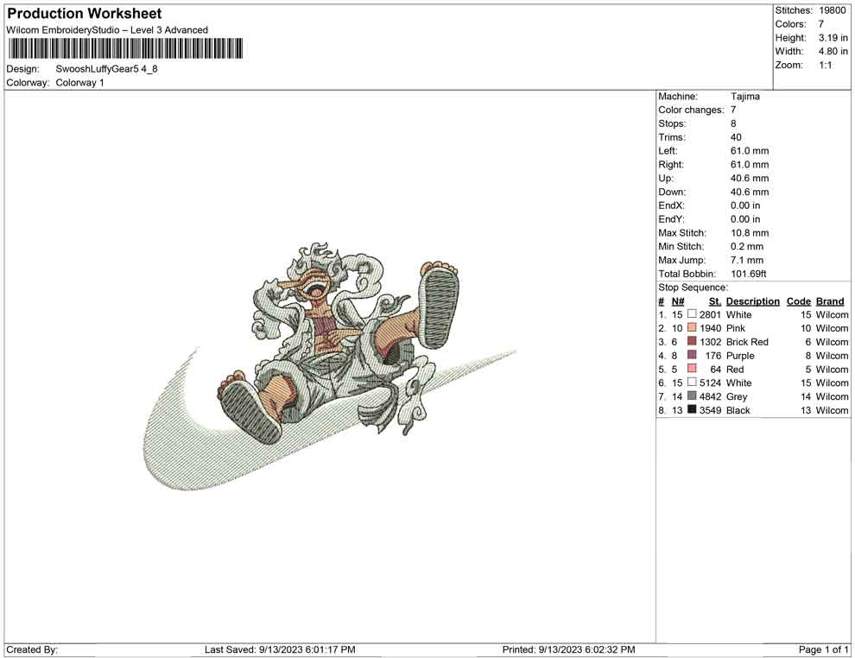The image size is (855, 658).
Task: Click the Black color swatch in row 8
Action: click(x=692, y=409)
